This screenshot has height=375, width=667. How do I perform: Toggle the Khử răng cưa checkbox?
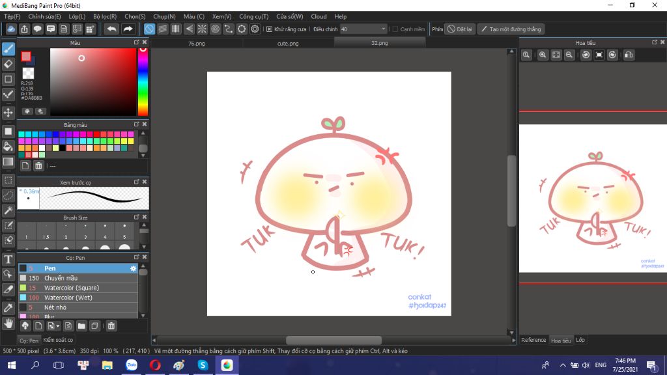click(269, 29)
